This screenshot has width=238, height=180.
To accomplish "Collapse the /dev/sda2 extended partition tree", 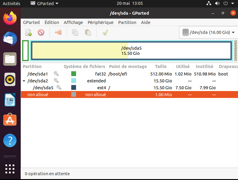I will point(24,81).
